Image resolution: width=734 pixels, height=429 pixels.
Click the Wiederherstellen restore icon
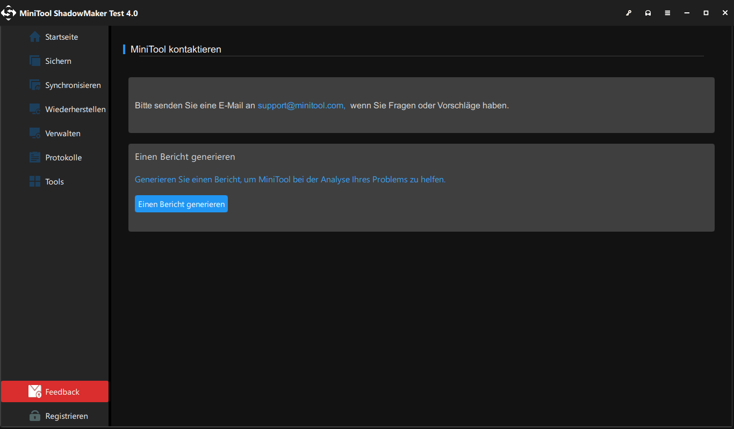pos(35,109)
